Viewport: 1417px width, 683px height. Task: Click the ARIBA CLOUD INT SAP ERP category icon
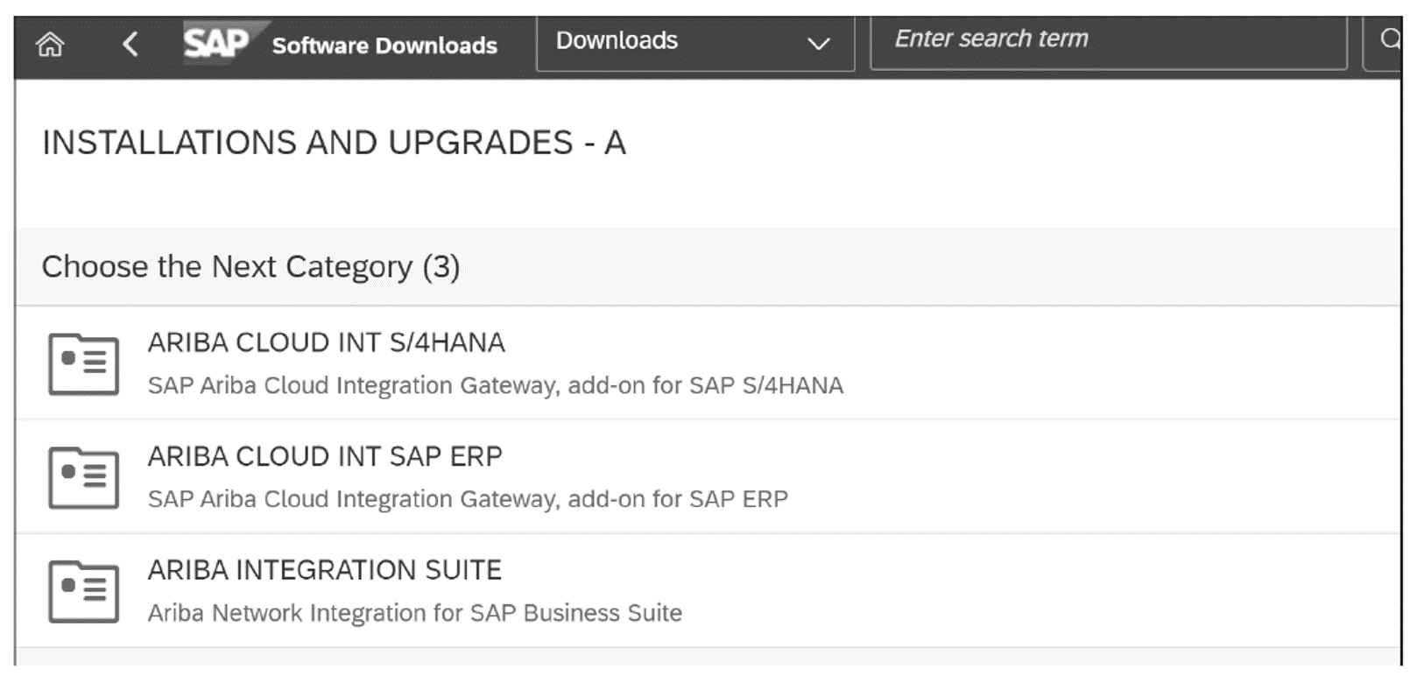click(83, 477)
